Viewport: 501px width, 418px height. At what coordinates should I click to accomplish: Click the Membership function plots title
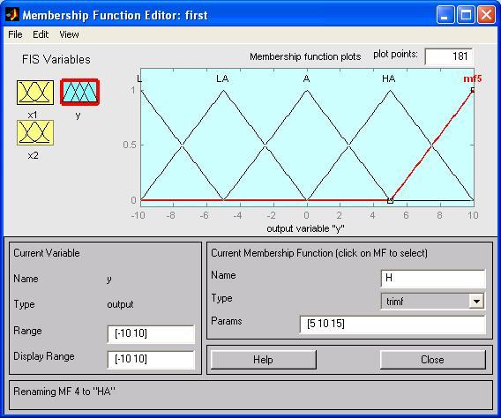pos(305,56)
